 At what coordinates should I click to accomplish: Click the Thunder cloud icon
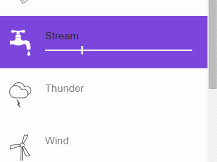[20, 91]
